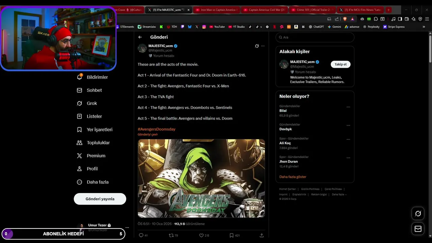Open Streamlabs bookmark
432x243 pixels.
point(147,27)
